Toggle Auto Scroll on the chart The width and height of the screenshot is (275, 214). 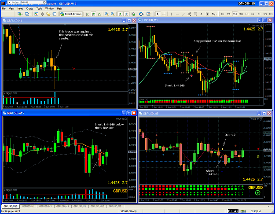coord(120,14)
